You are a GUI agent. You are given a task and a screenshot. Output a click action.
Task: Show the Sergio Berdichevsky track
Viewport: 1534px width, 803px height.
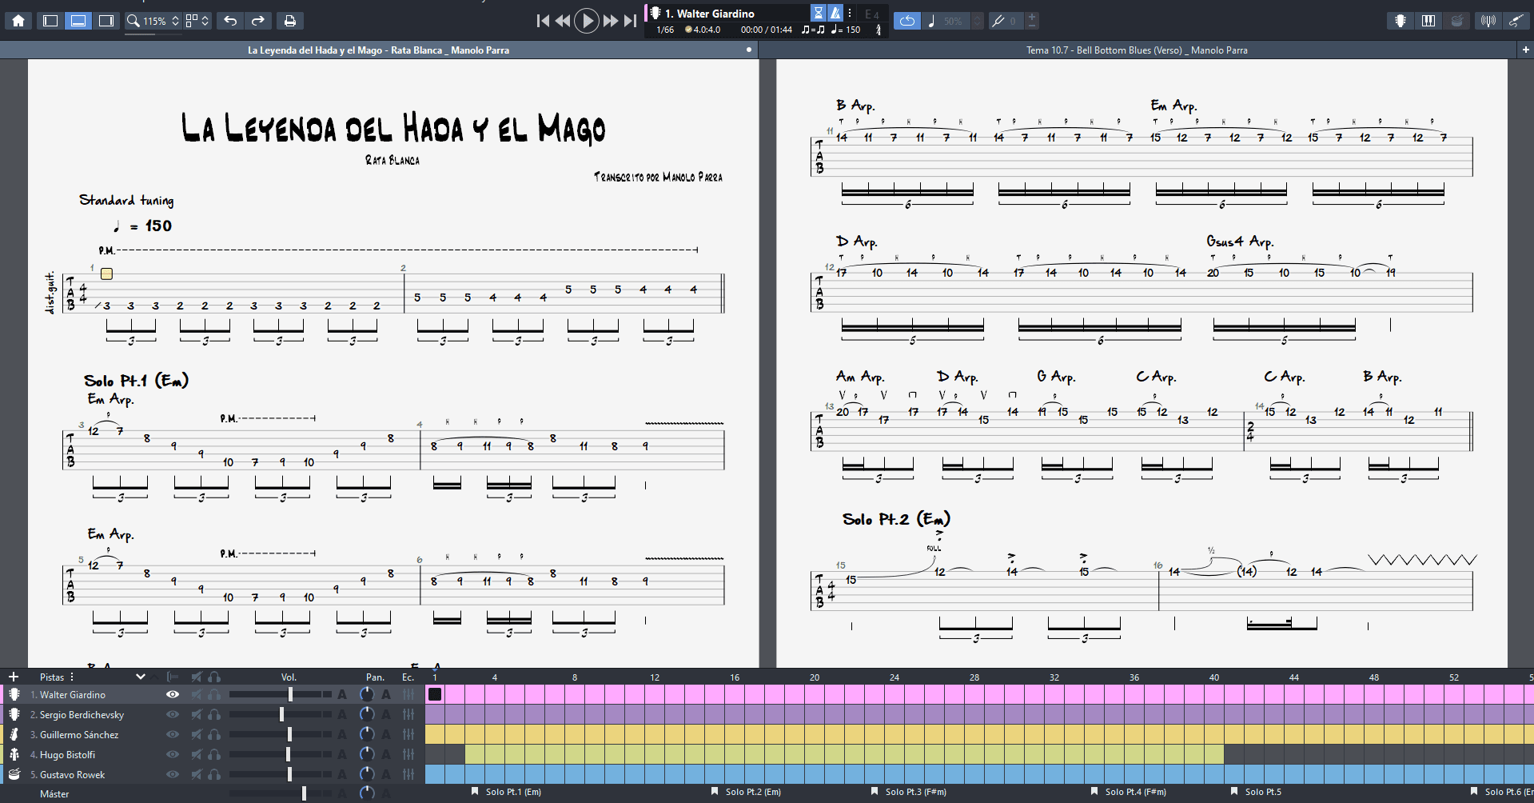(x=172, y=714)
